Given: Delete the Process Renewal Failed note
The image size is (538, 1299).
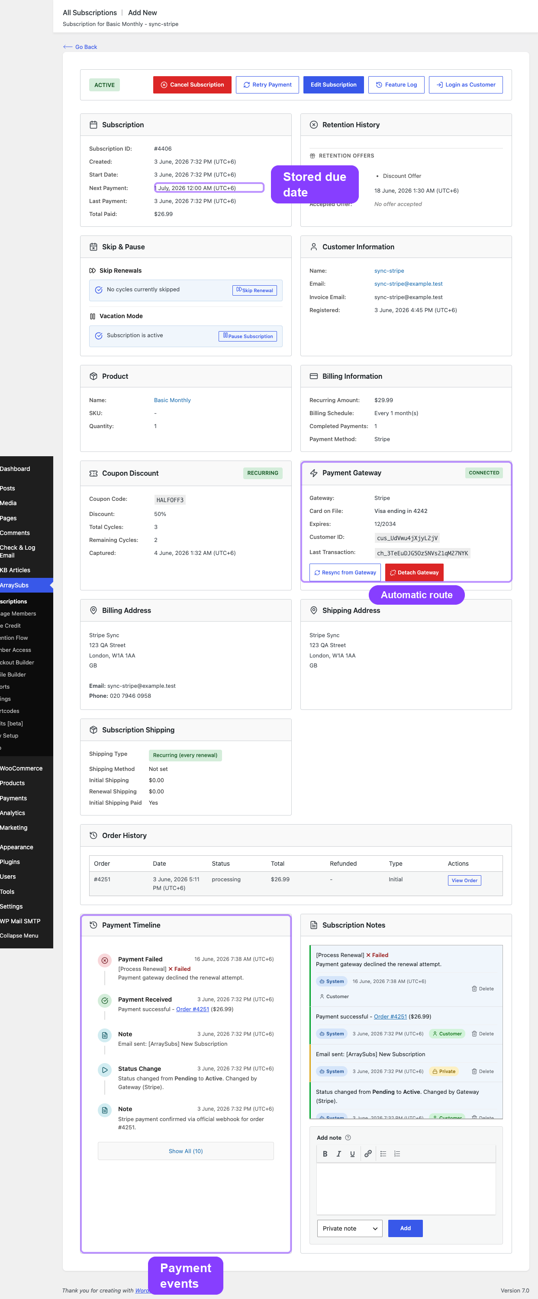Looking at the screenshot, I should click(x=483, y=989).
